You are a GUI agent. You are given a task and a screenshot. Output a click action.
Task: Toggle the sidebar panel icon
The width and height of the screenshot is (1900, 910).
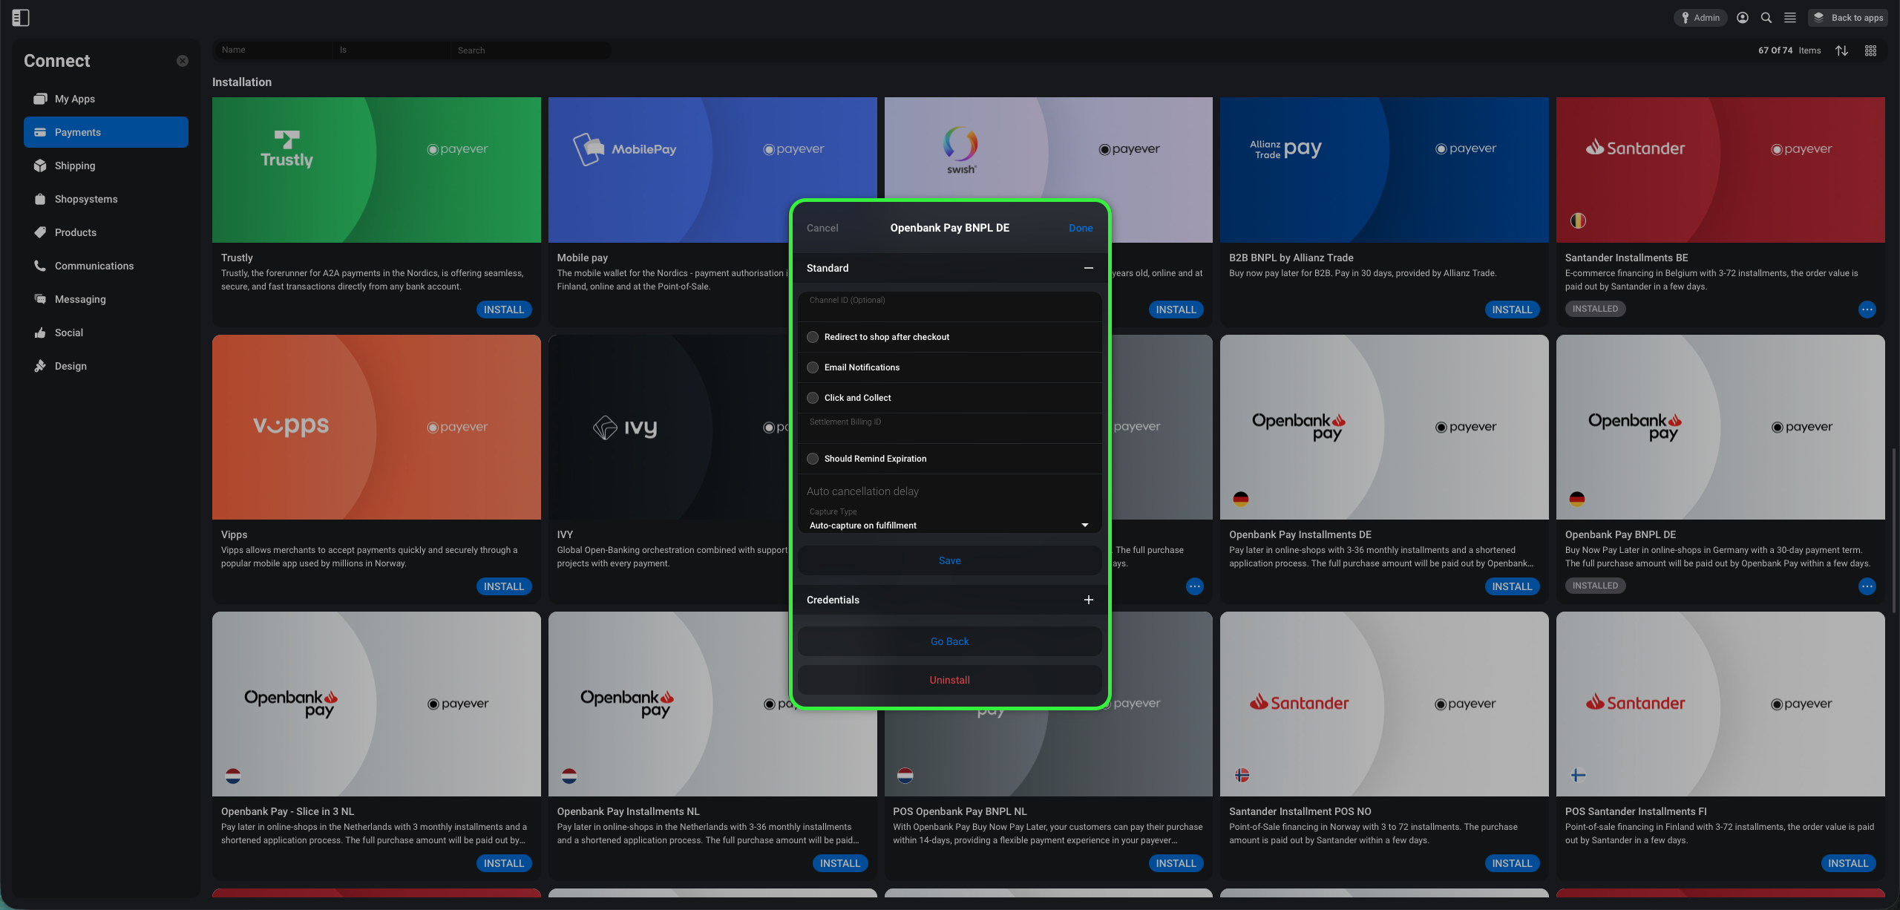coord(21,18)
